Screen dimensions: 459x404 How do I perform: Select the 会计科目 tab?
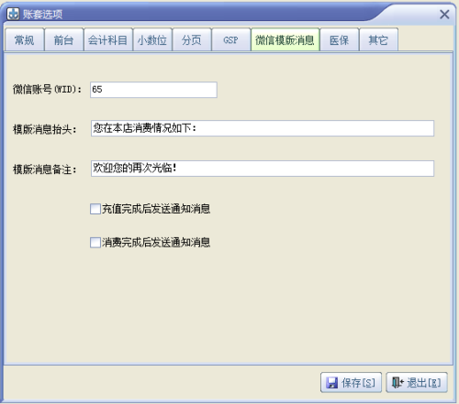pyautogui.click(x=107, y=39)
